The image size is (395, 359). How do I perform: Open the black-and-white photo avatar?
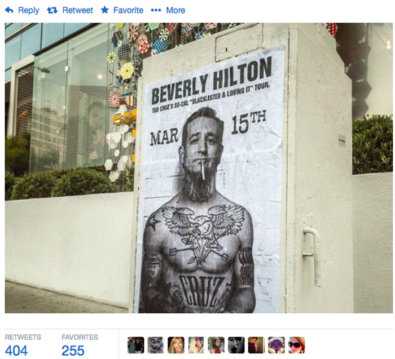[236, 345]
